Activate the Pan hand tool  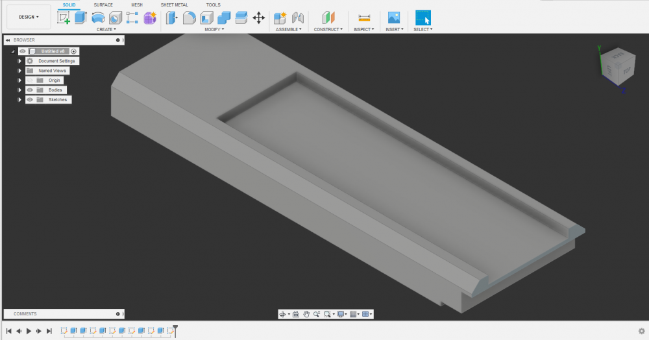[306, 314]
